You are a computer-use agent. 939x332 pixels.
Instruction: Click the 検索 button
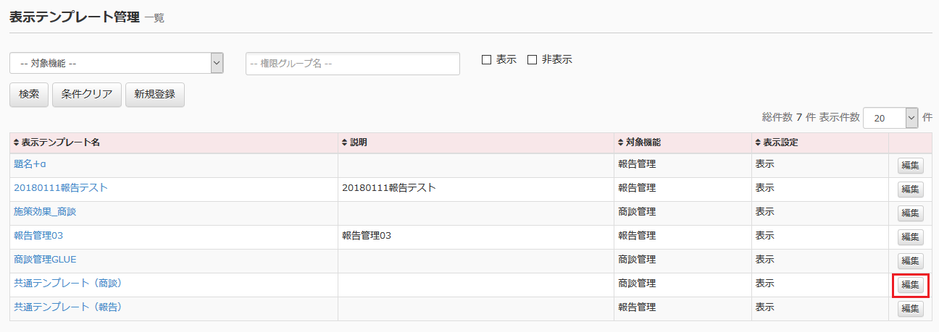(x=29, y=95)
